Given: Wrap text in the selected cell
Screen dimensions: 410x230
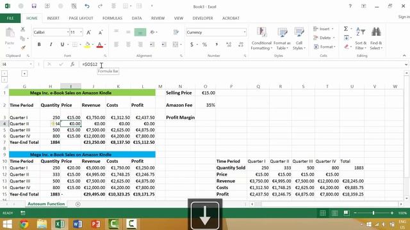Looking at the screenshot, I should tap(176, 32).
